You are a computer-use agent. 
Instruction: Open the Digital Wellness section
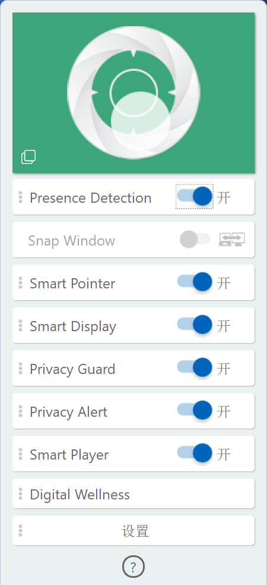coord(133,493)
